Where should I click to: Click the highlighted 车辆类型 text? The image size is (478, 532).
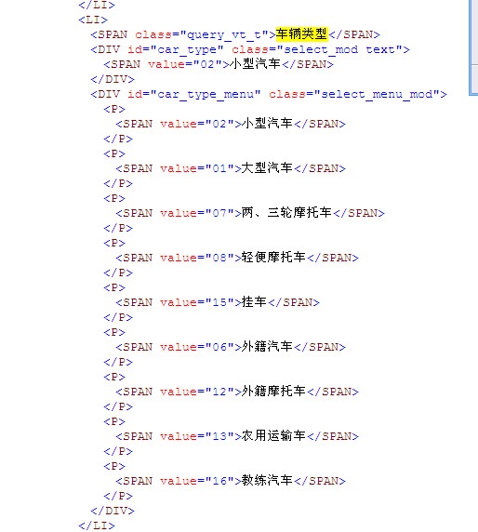point(301,33)
